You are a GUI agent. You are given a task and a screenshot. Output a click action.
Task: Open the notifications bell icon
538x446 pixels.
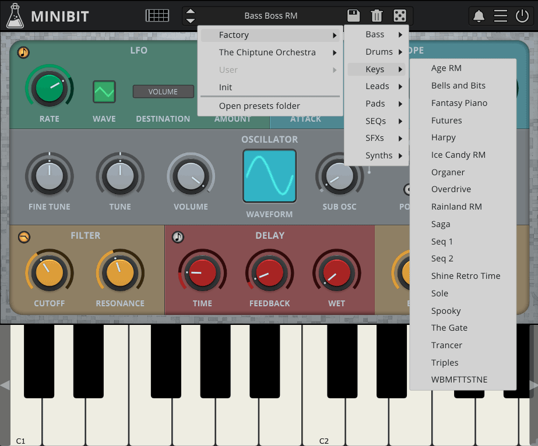(x=479, y=16)
